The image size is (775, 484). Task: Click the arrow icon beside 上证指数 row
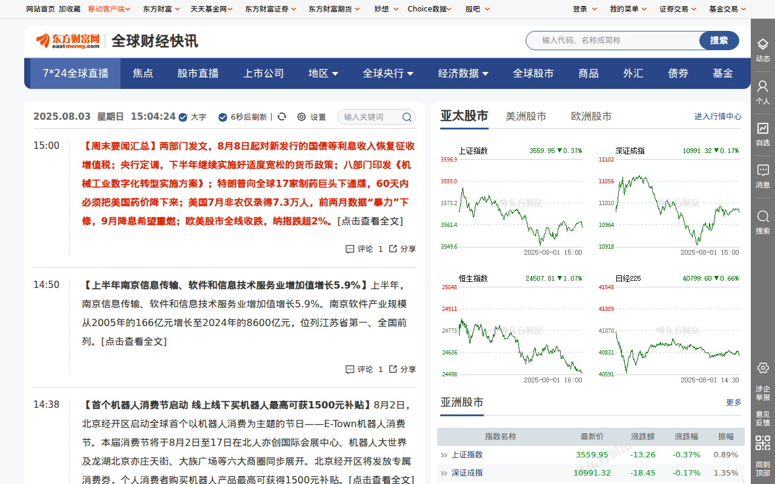pos(444,455)
